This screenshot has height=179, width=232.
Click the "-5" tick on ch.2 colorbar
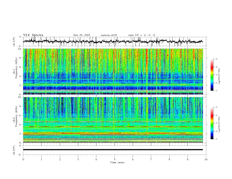[x=216, y=123]
